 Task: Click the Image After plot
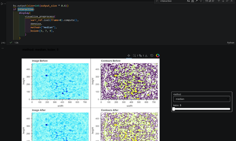tap(60, 127)
